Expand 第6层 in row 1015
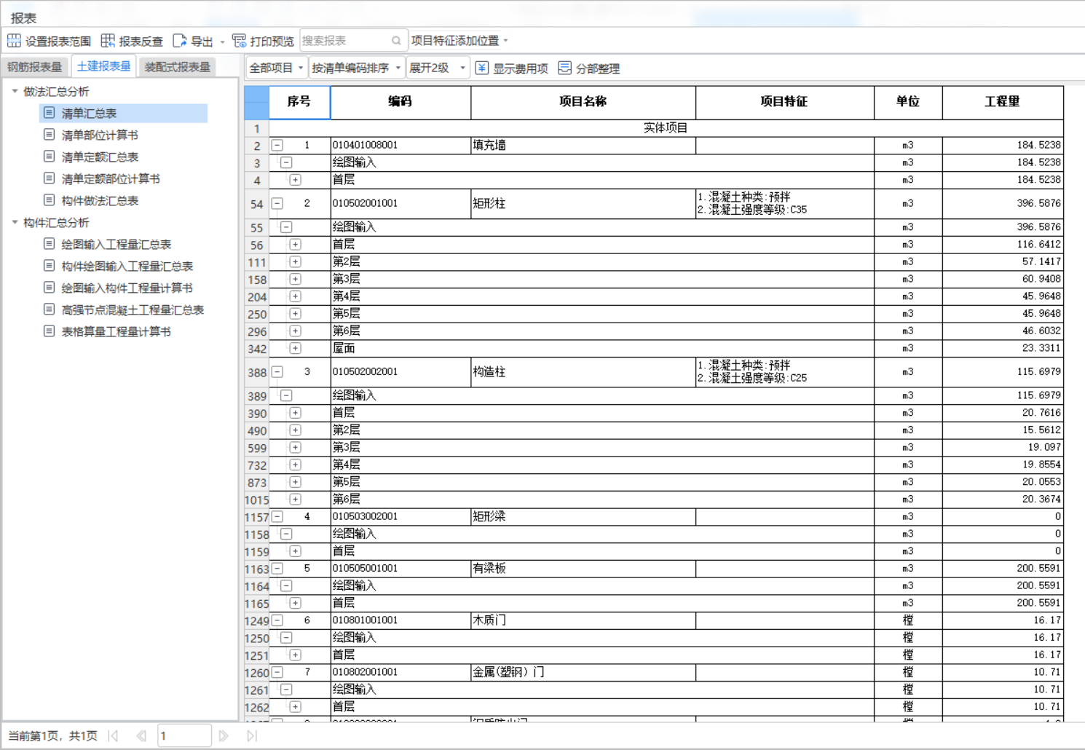 point(295,500)
